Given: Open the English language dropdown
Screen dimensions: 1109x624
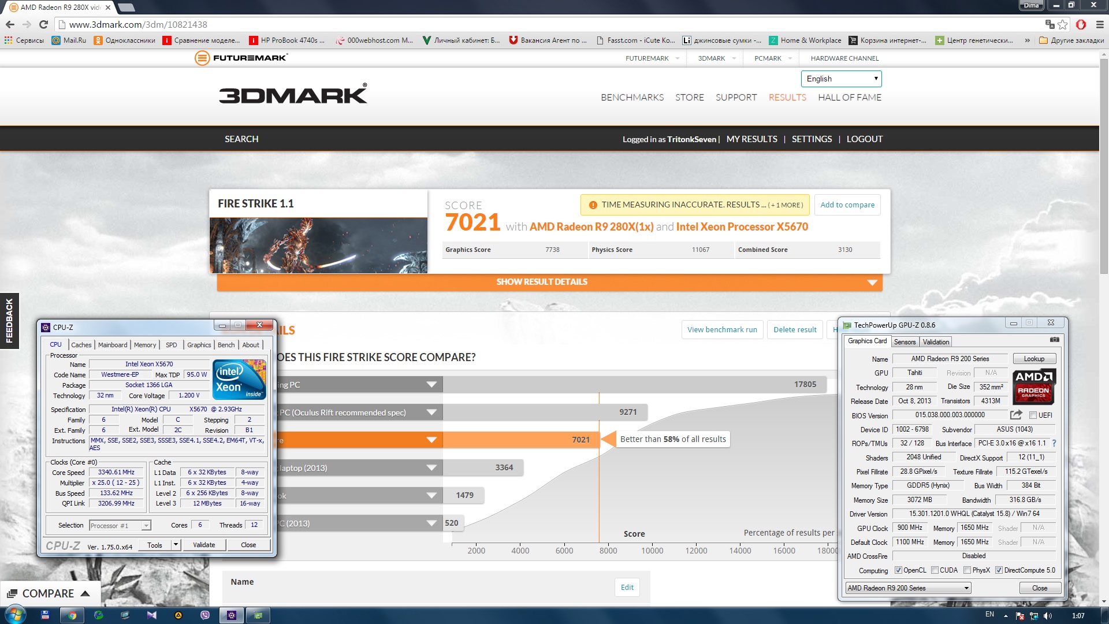Looking at the screenshot, I should click(840, 79).
